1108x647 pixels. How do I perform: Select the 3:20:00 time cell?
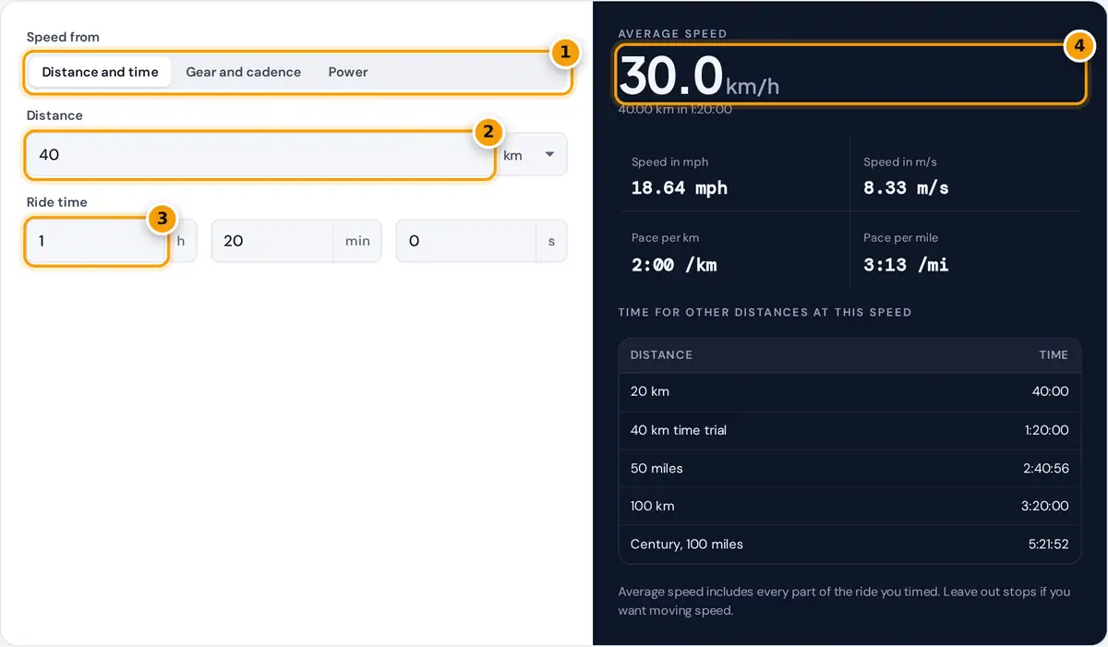click(1046, 506)
